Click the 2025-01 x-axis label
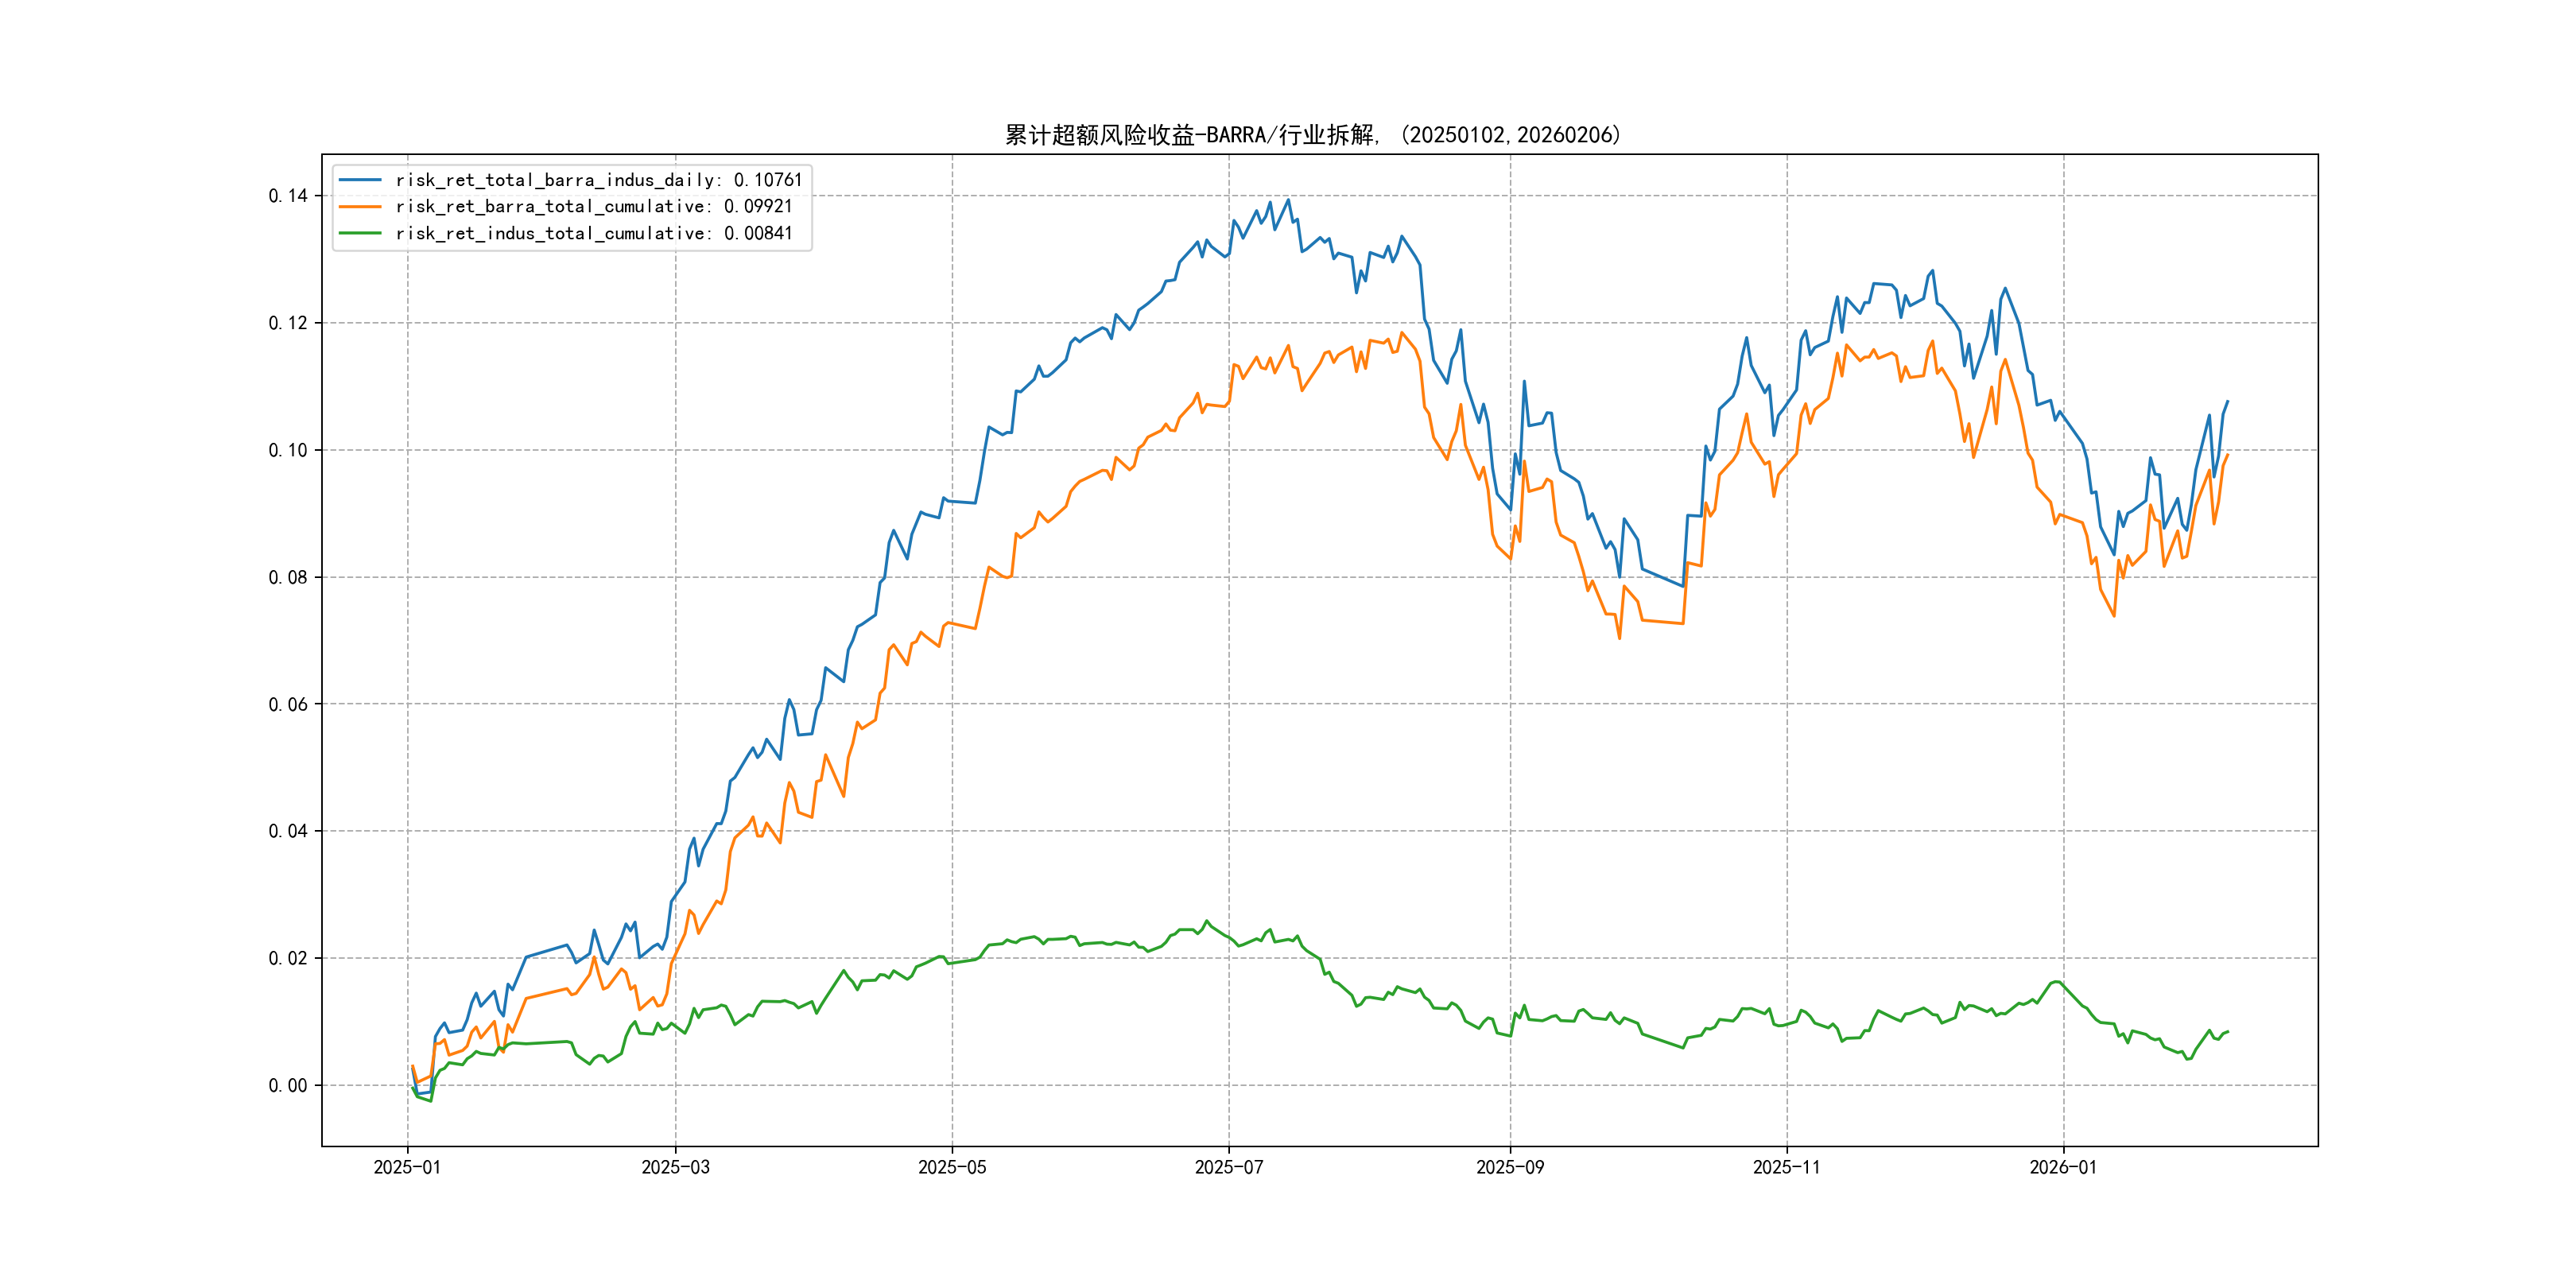 click(407, 1167)
